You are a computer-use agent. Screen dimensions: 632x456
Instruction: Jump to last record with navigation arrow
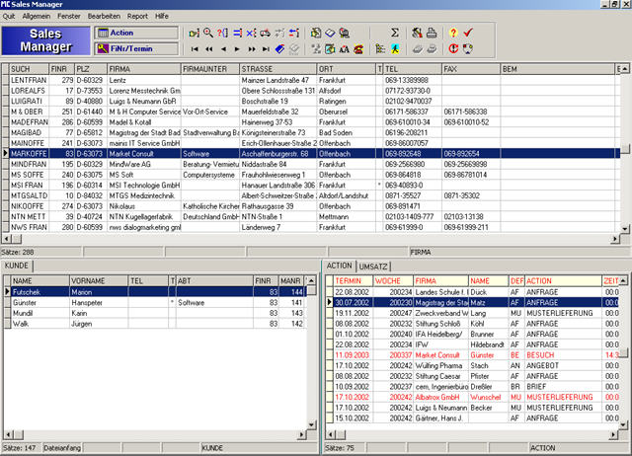click(x=265, y=48)
